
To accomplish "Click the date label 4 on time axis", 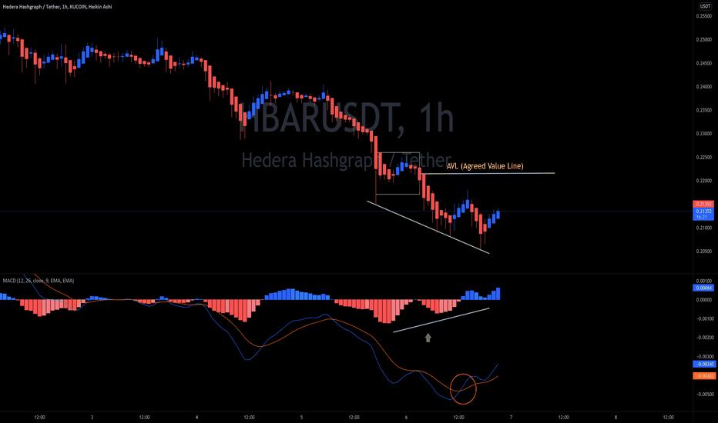I will pyautogui.click(x=197, y=418).
